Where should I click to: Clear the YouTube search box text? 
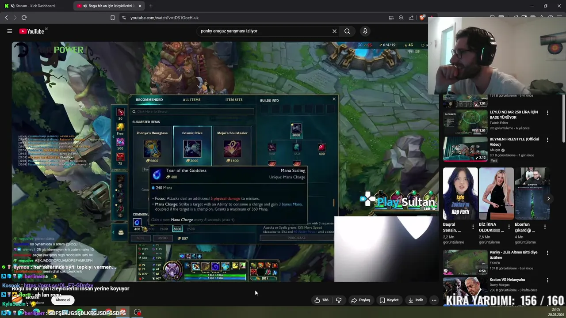pos(334,31)
